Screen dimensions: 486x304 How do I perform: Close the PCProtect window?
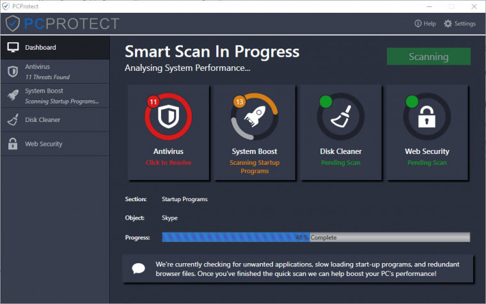click(474, 6)
